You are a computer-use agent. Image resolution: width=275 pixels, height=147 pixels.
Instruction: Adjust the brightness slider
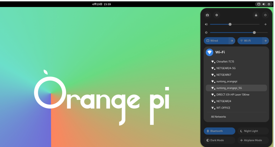tap(239, 32)
